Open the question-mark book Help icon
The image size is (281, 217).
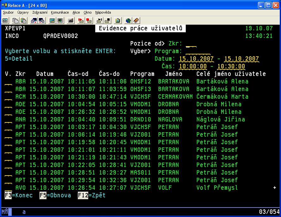pyautogui.click(x=136, y=21)
